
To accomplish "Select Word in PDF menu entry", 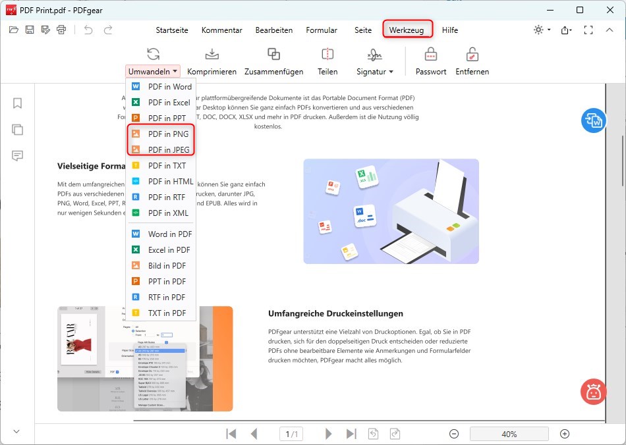I will pos(169,234).
